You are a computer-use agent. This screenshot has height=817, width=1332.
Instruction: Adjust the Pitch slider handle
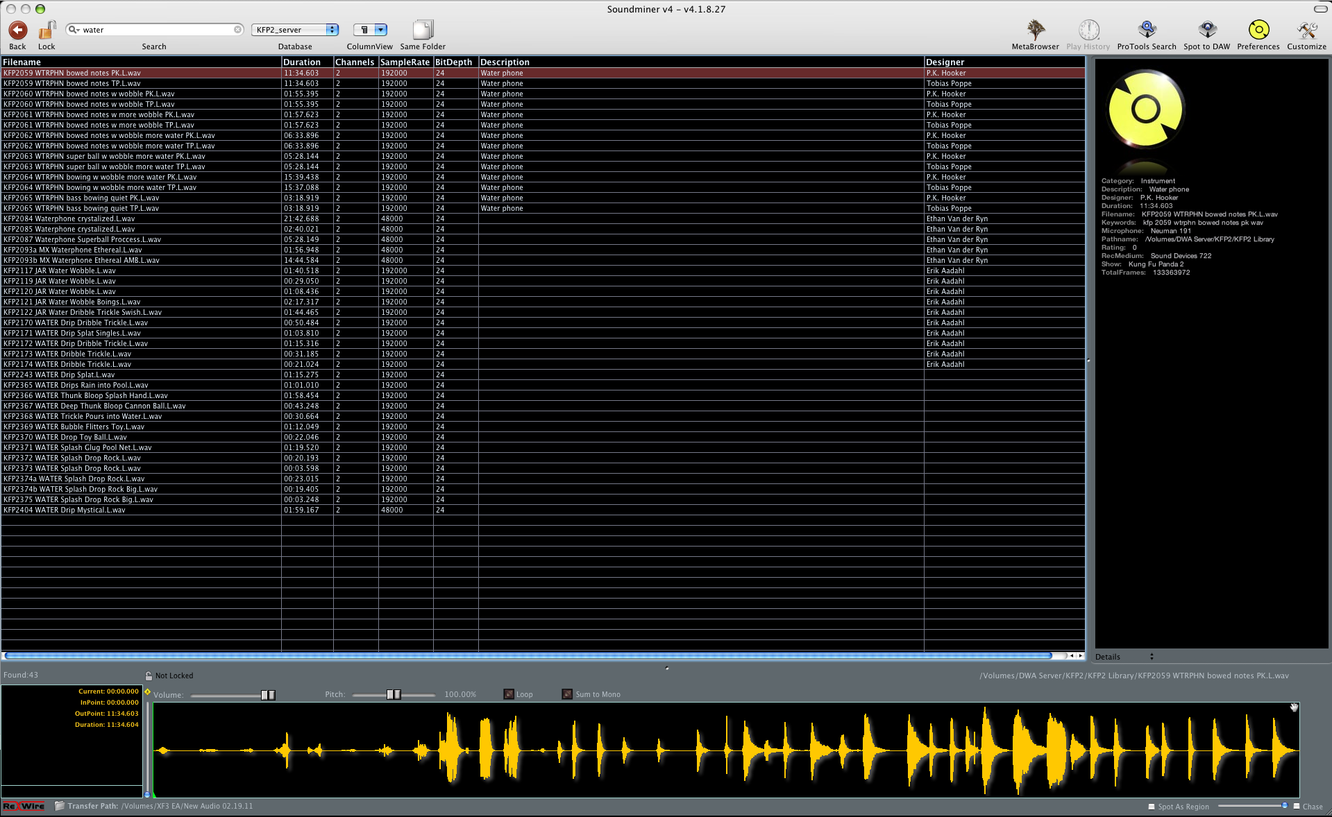coord(394,694)
